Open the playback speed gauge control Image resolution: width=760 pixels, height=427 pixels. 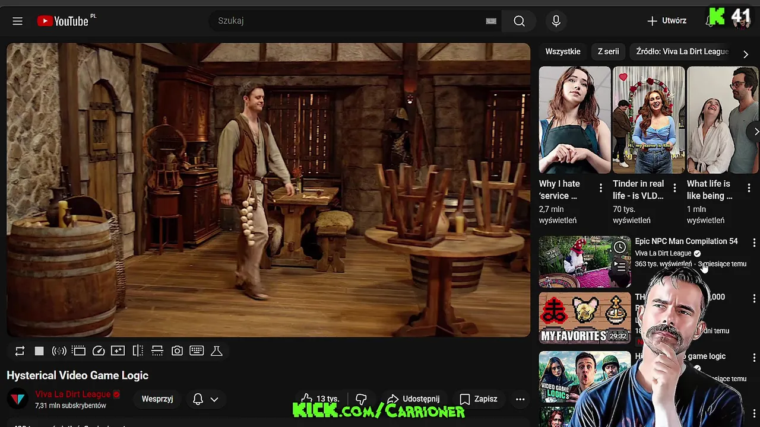99,351
